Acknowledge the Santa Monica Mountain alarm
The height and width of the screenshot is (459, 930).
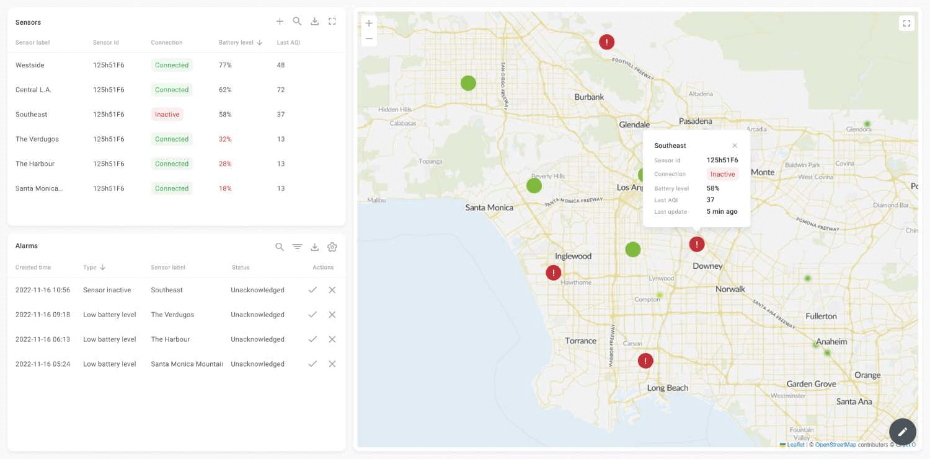(x=312, y=364)
